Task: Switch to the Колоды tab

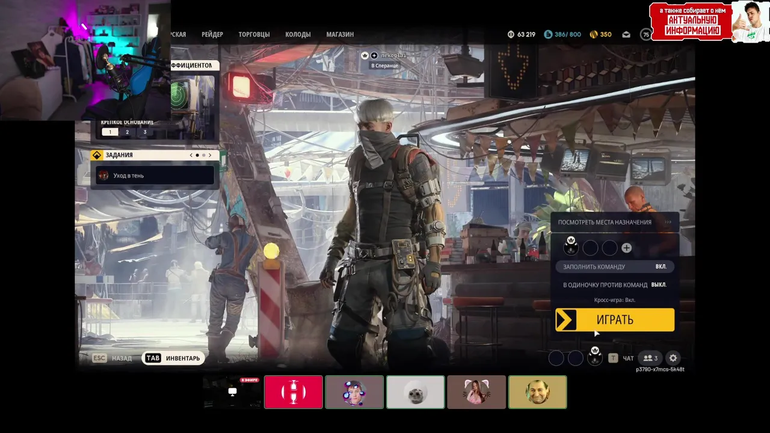Action: [x=298, y=34]
